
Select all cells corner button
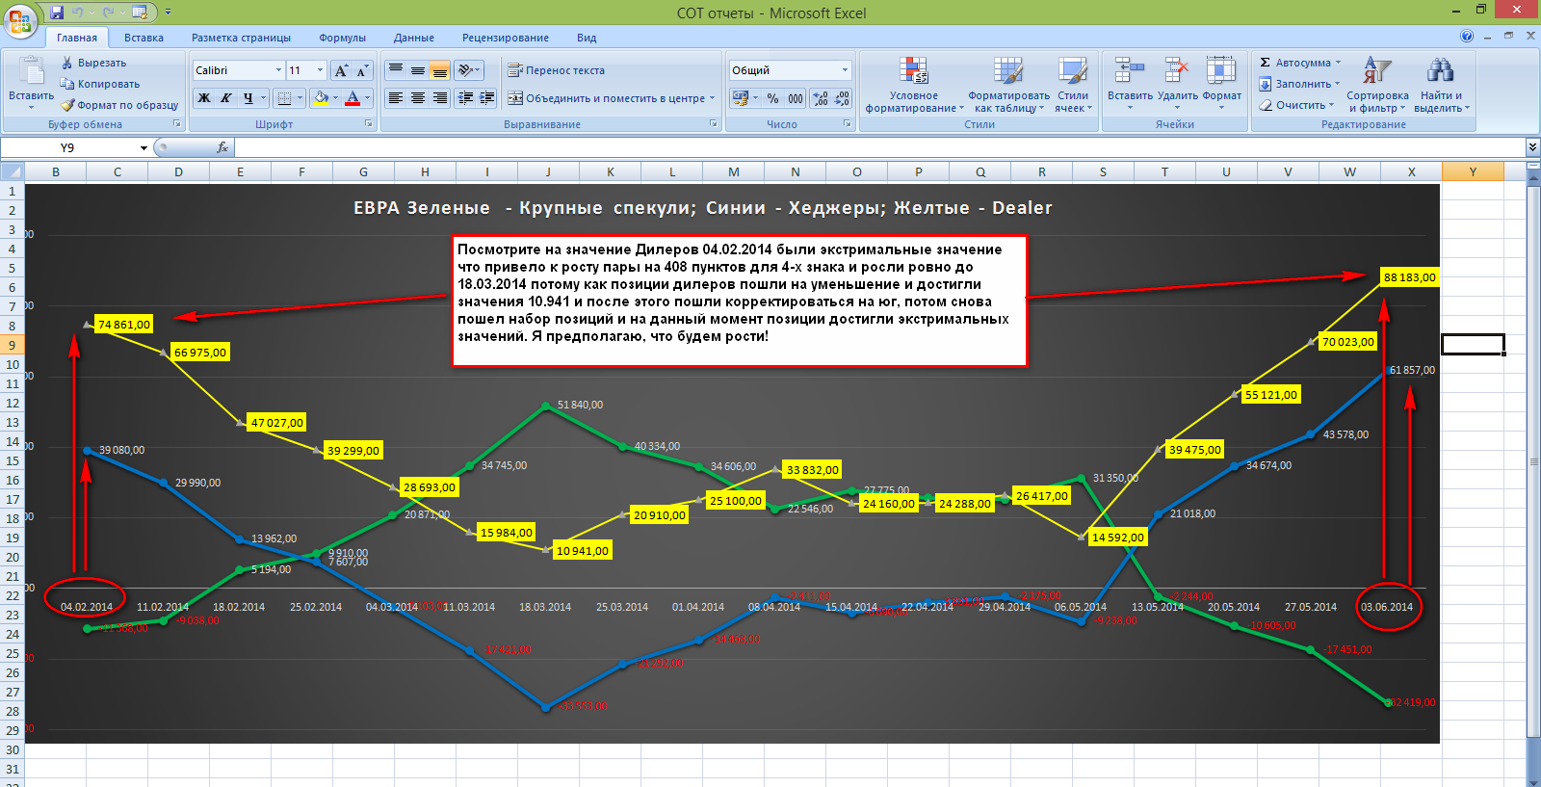point(12,171)
